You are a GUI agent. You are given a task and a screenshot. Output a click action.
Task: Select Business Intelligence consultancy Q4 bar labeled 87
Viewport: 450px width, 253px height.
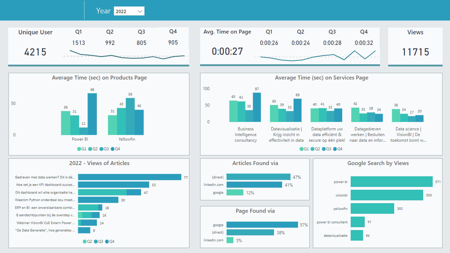256,107
